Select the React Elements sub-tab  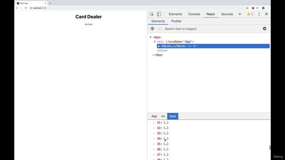tap(158, 21)
